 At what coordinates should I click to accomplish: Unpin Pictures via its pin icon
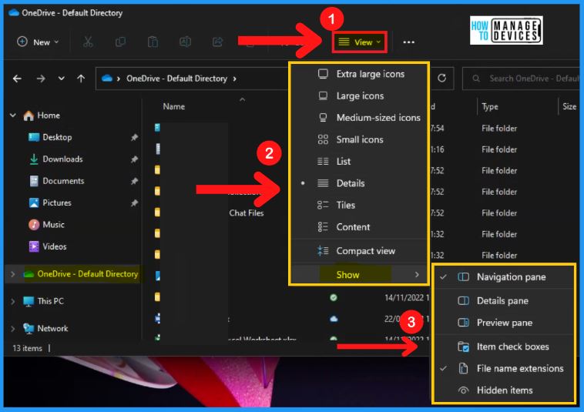(134, 203)
